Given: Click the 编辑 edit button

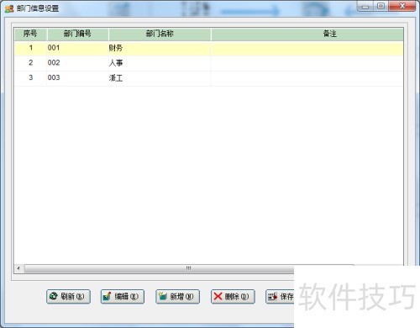Looking at the screenshot, I should (123, 296).
